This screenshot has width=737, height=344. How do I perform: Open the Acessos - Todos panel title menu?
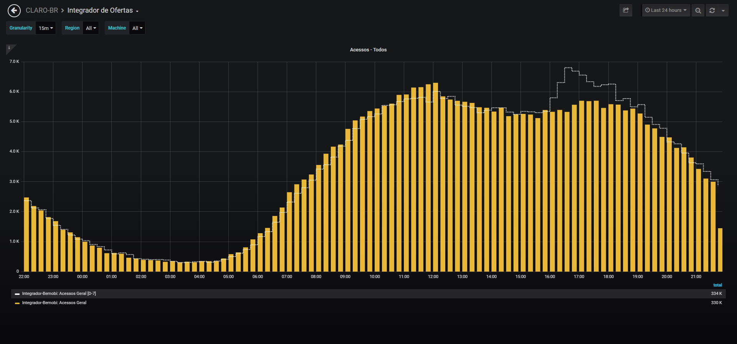[x=368, y=50]
